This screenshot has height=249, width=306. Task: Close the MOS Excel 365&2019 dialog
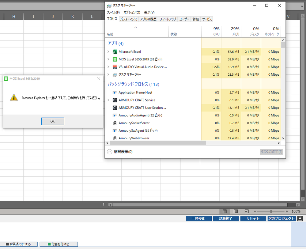99,79
